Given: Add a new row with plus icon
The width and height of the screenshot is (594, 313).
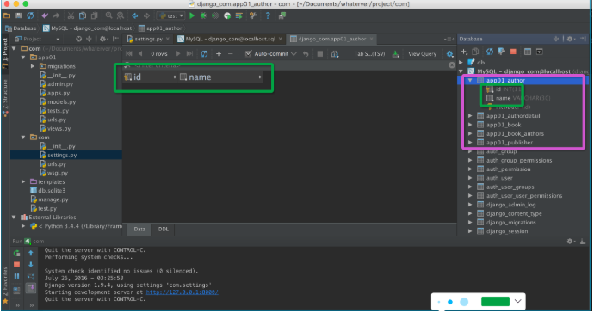Looking at the screenshot, I should [x=219, y=54].
